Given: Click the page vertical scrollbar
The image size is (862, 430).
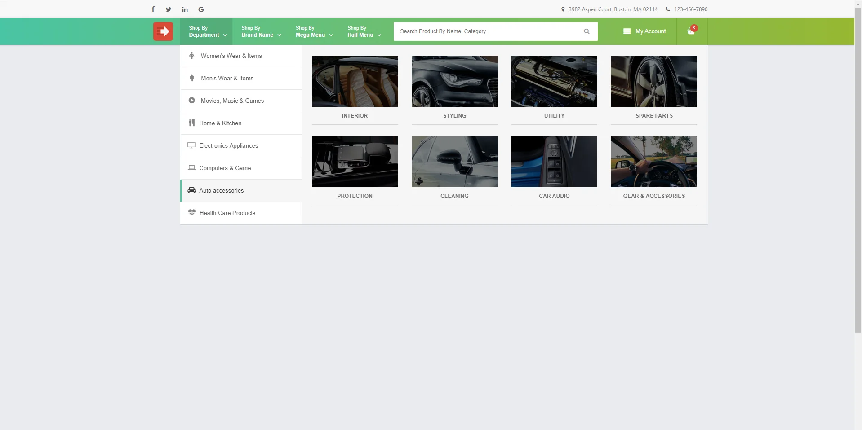Looking at the screenshot, I should click(x=858, y=171).
